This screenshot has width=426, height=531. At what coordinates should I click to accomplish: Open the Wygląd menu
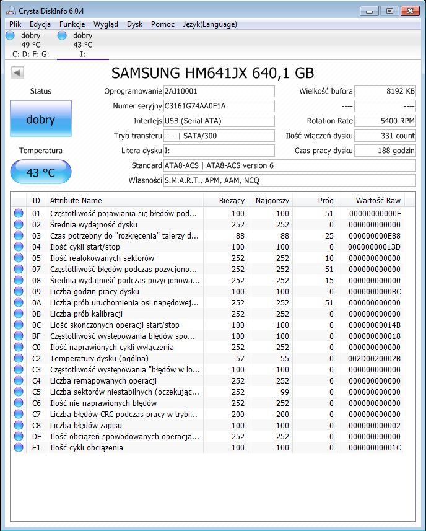tap(106, 24)
